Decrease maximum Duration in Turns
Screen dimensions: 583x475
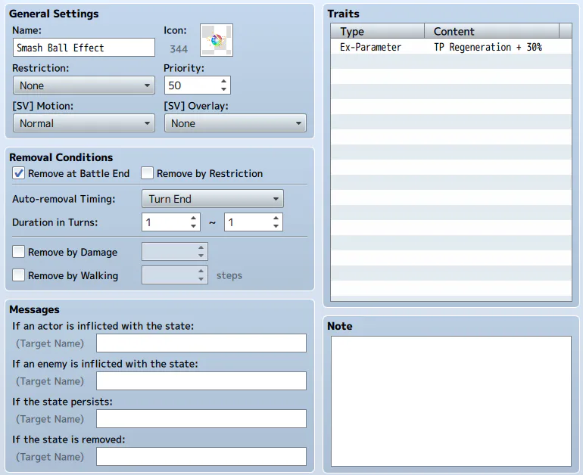tap(276, 227)
